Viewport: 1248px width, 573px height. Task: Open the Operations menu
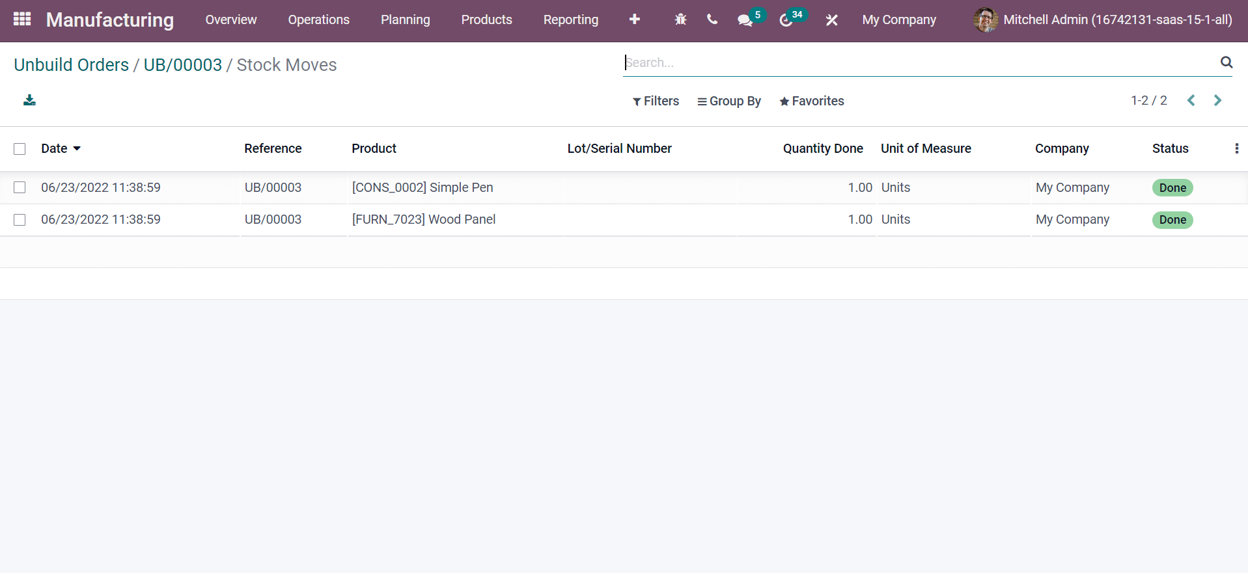coord(319,20)
